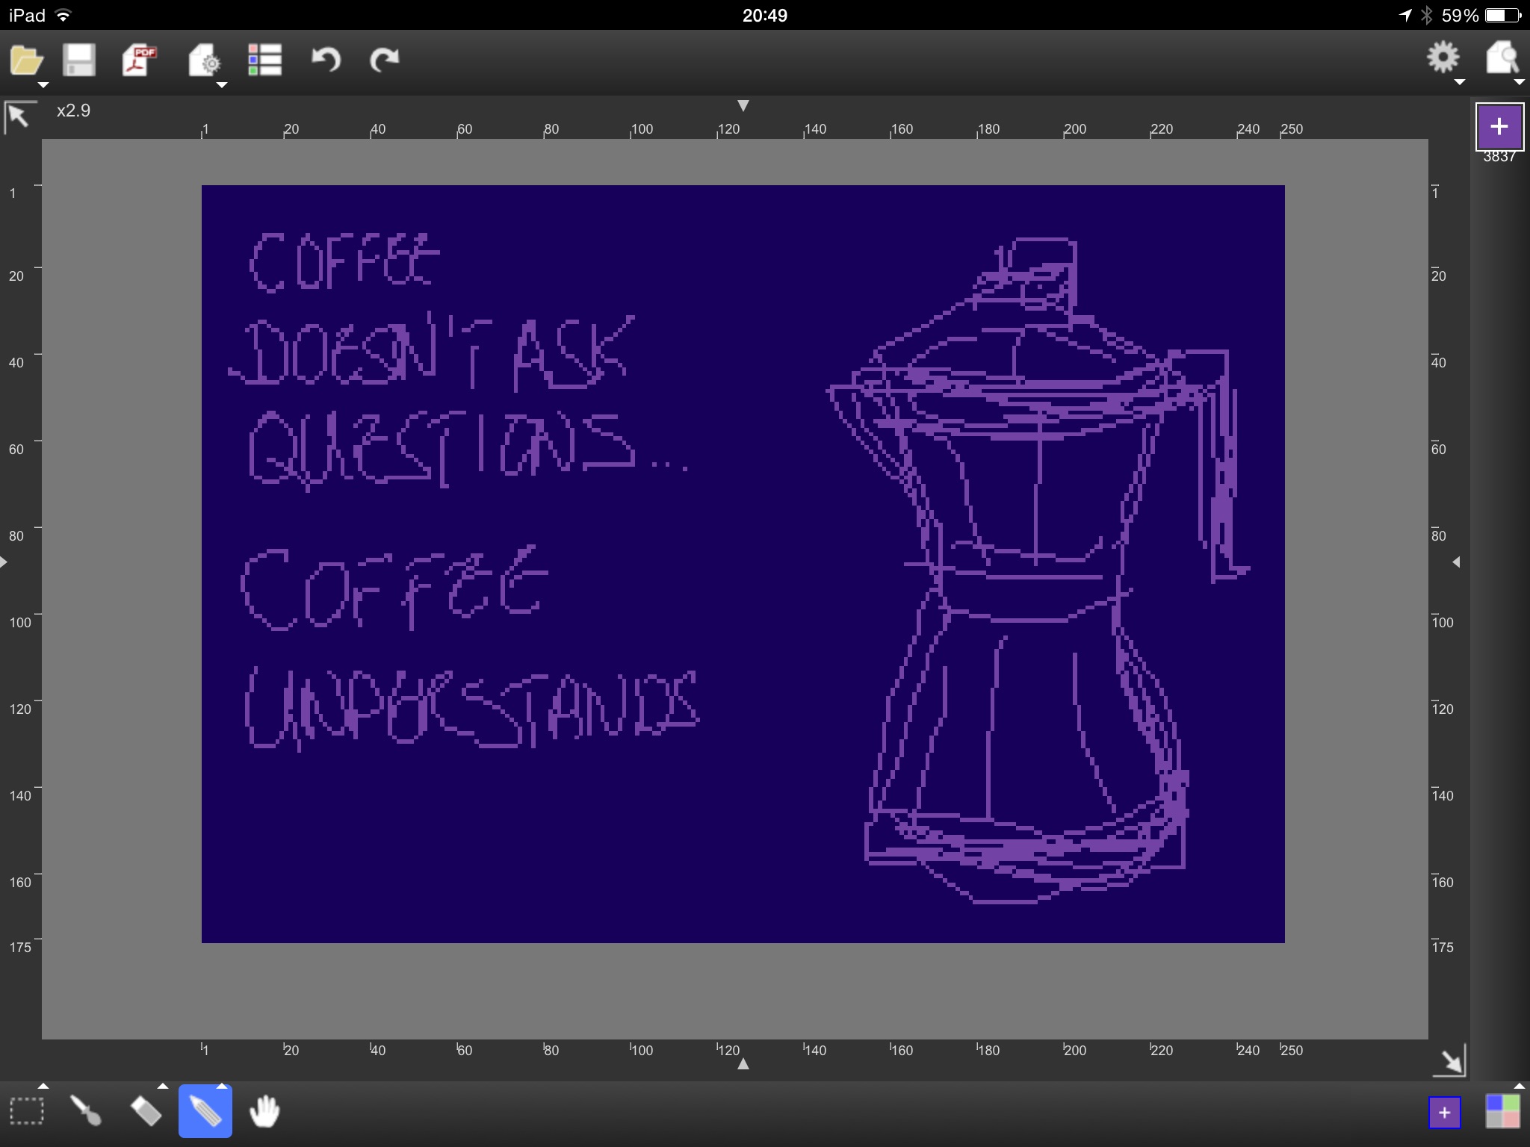
Task: Click the bottom-right resize arrow button
Action: [1449, 1061]
